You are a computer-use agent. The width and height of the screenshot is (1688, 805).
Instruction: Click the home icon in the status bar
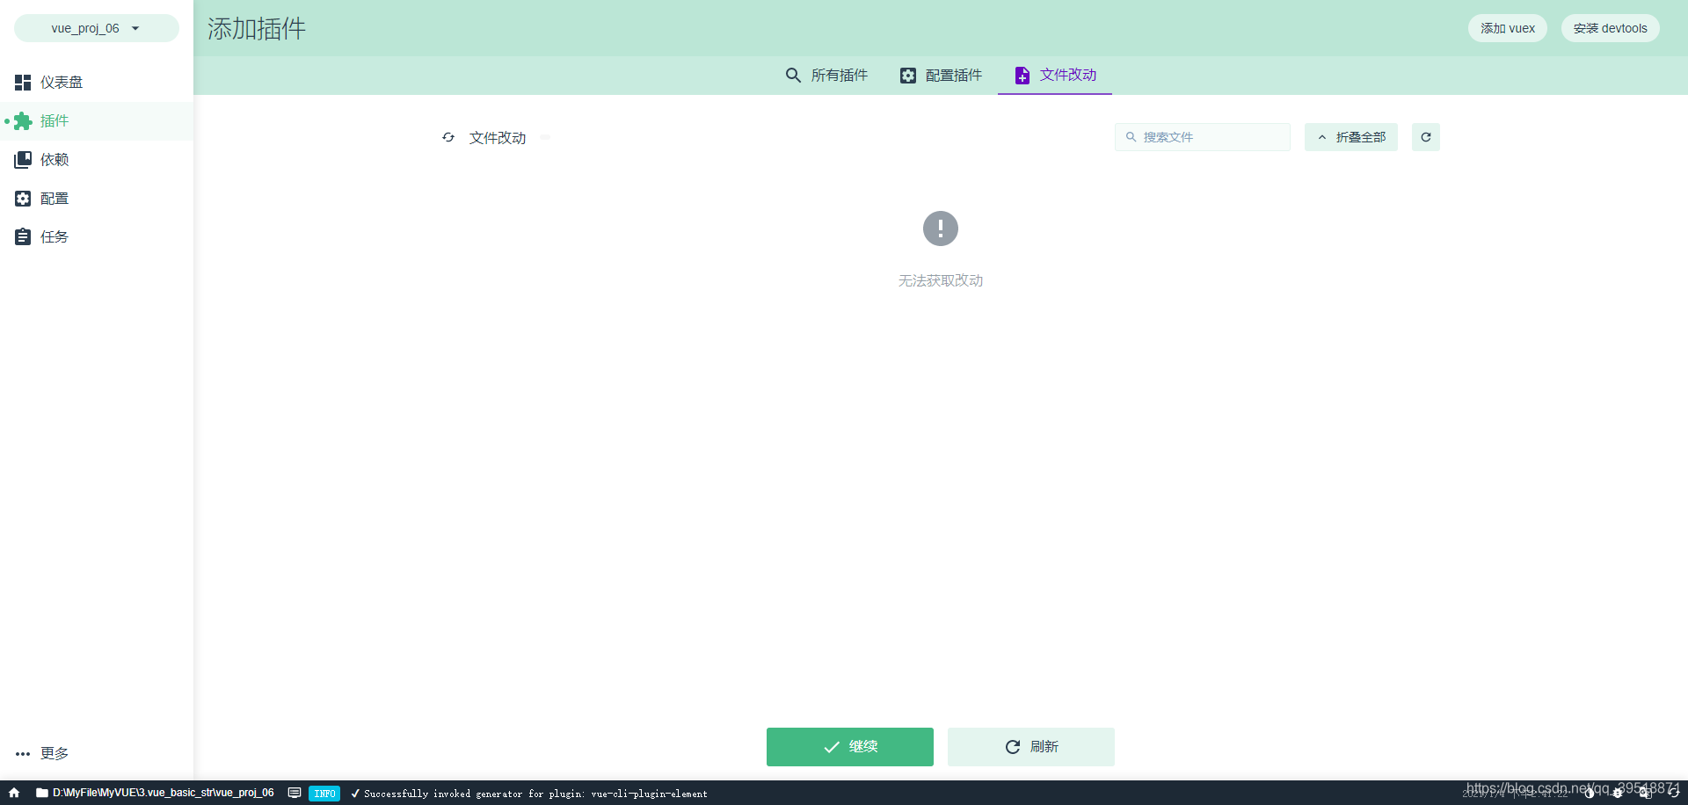[12, 793]
